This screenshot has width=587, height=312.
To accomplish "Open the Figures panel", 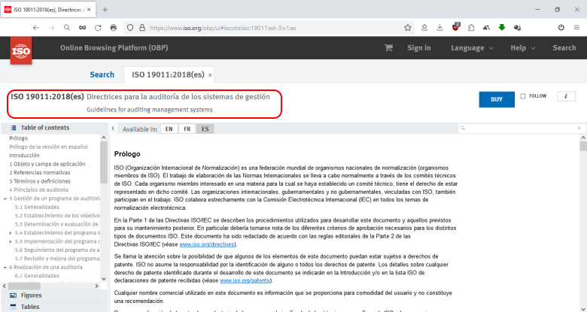I will [31, 295].
